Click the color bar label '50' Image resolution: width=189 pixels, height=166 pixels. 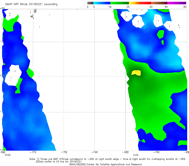(151, 7)
